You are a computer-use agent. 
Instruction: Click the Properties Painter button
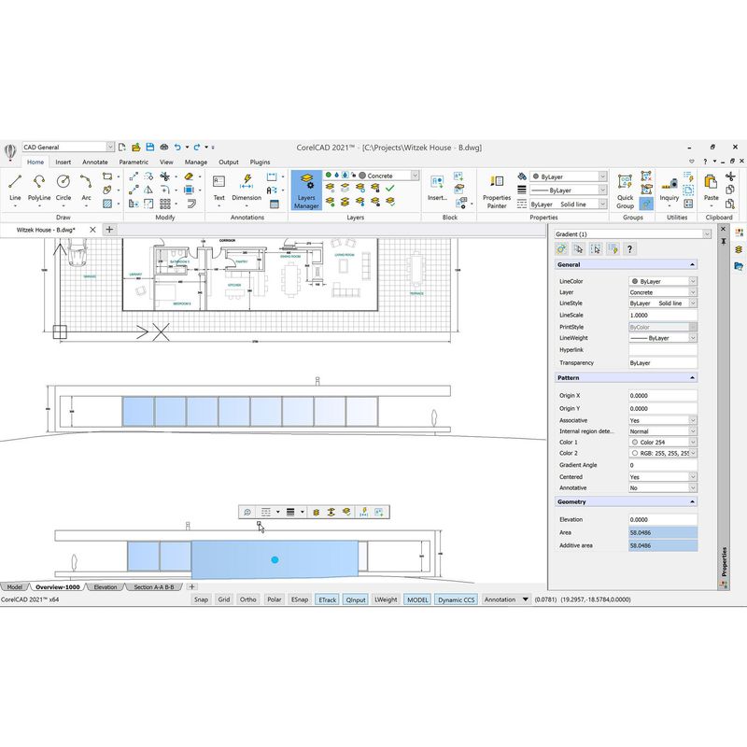[x=497, y=191]
